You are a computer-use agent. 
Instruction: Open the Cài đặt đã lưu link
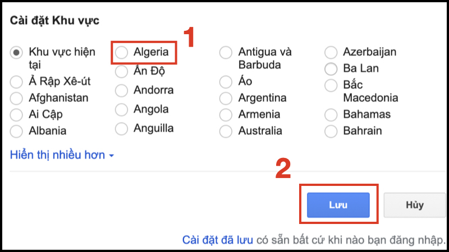217,240
